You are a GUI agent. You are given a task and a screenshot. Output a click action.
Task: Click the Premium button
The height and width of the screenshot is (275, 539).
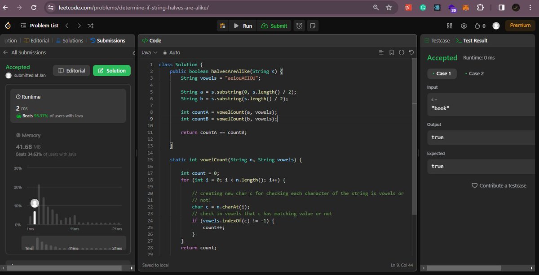(x=520, y=26)
